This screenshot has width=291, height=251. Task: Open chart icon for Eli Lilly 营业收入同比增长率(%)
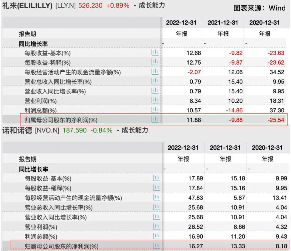point(155,91)
